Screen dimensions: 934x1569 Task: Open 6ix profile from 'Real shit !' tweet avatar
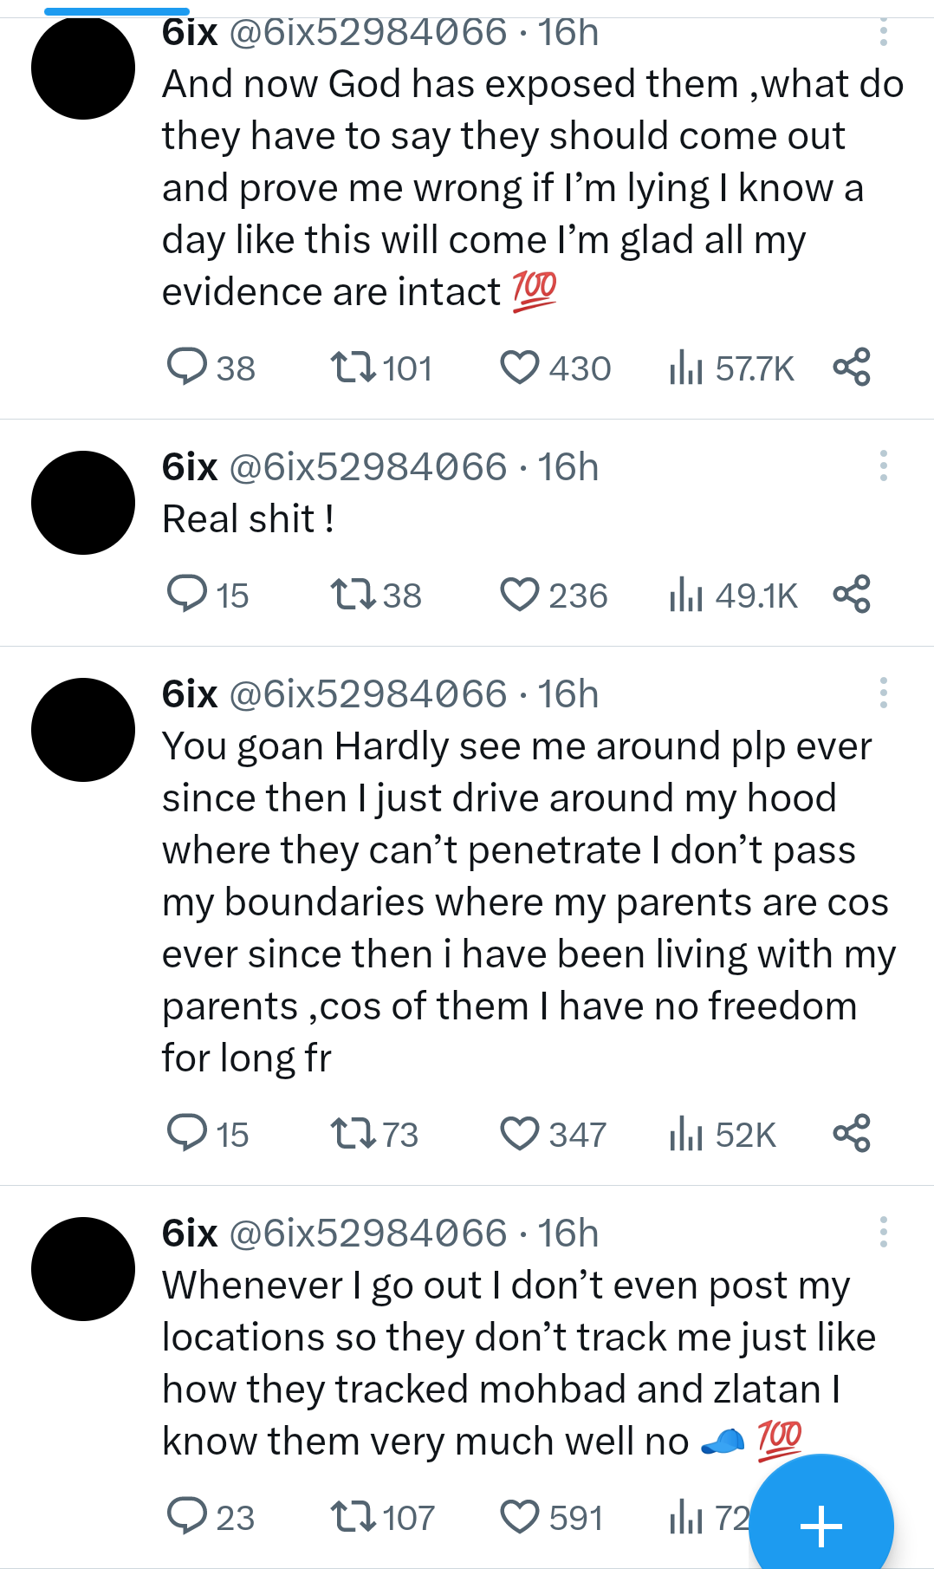click(x=83, y=503)
